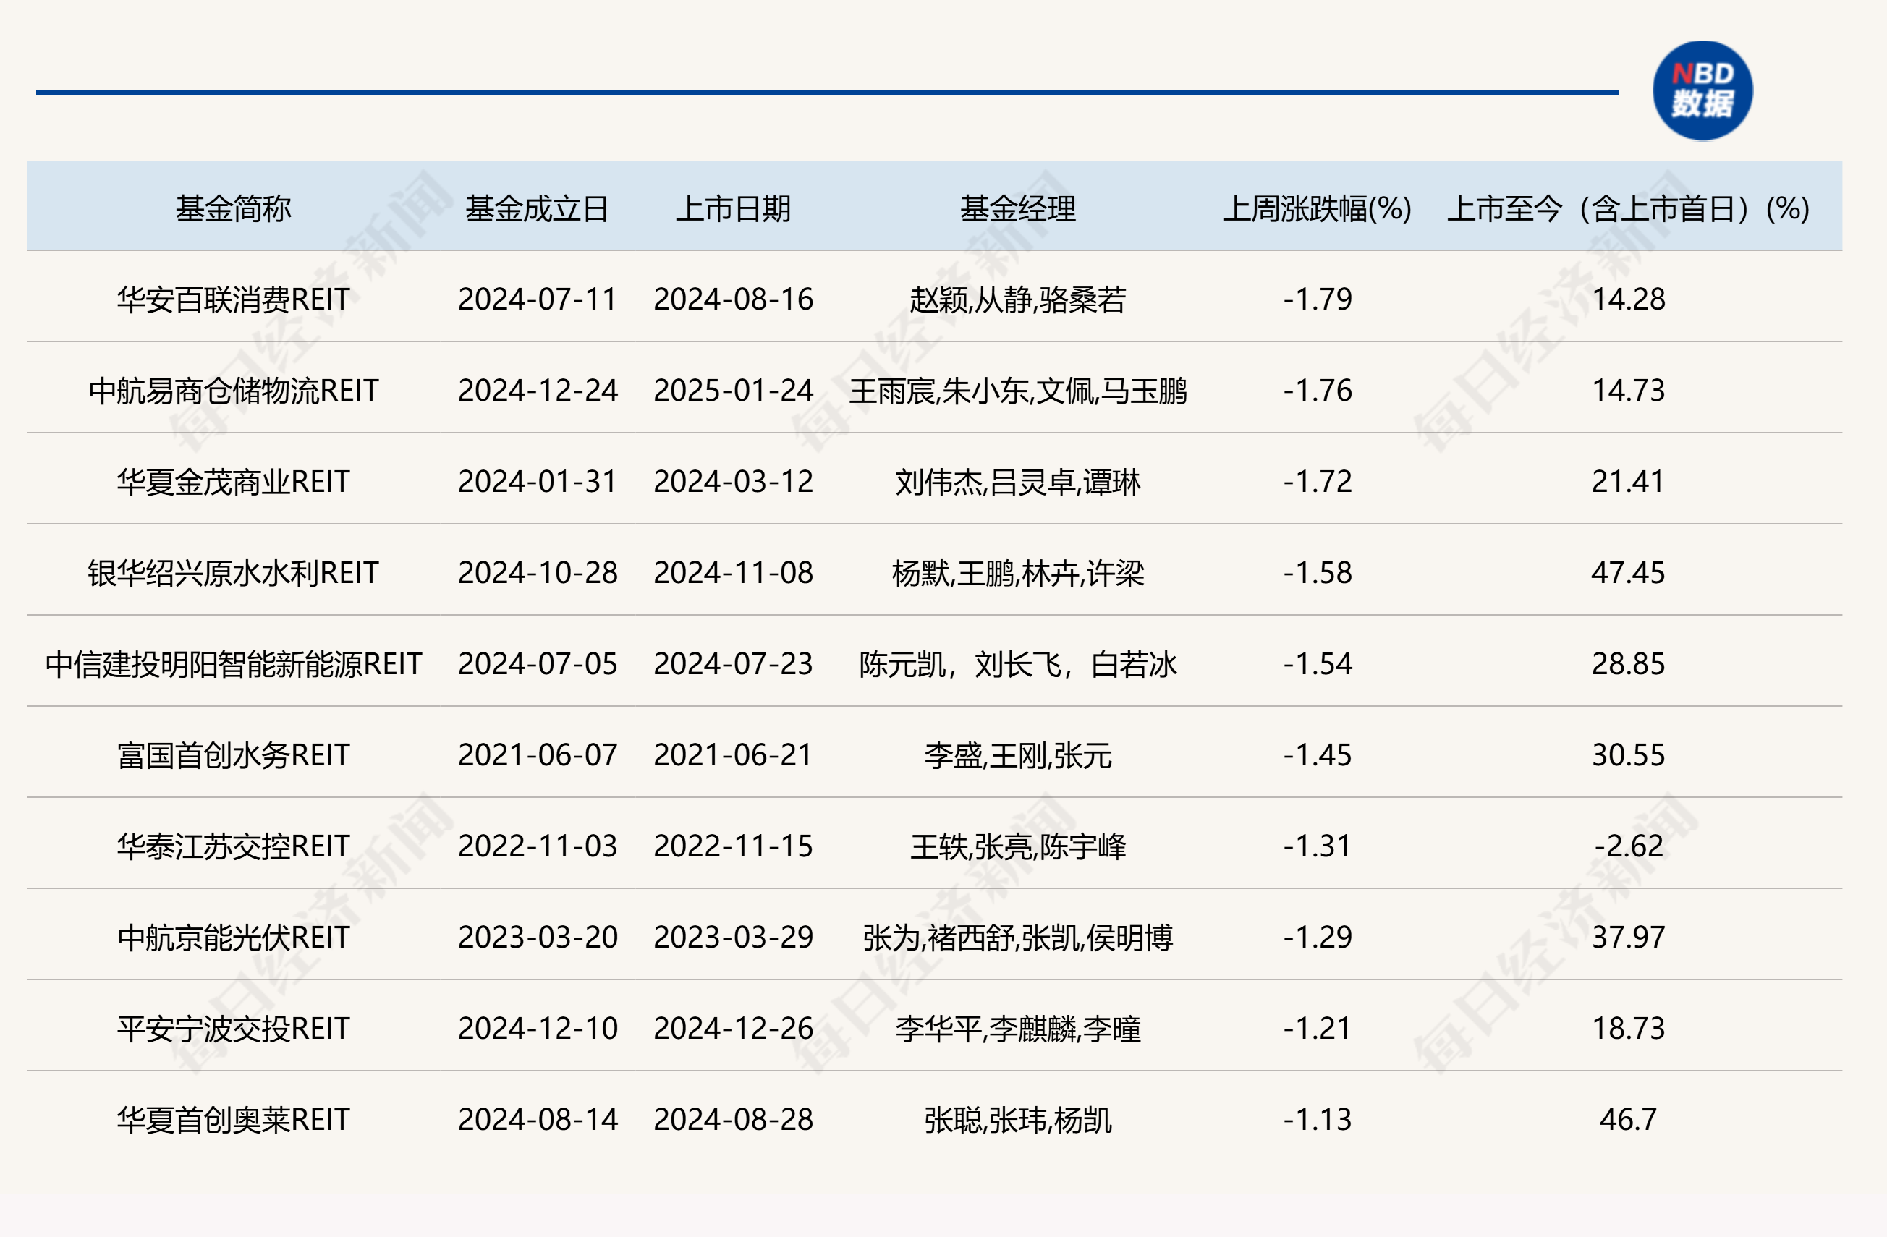Click the establishment date 2024-08-14
This screenshot has width=1887, height=1237.
[538, 1120]
